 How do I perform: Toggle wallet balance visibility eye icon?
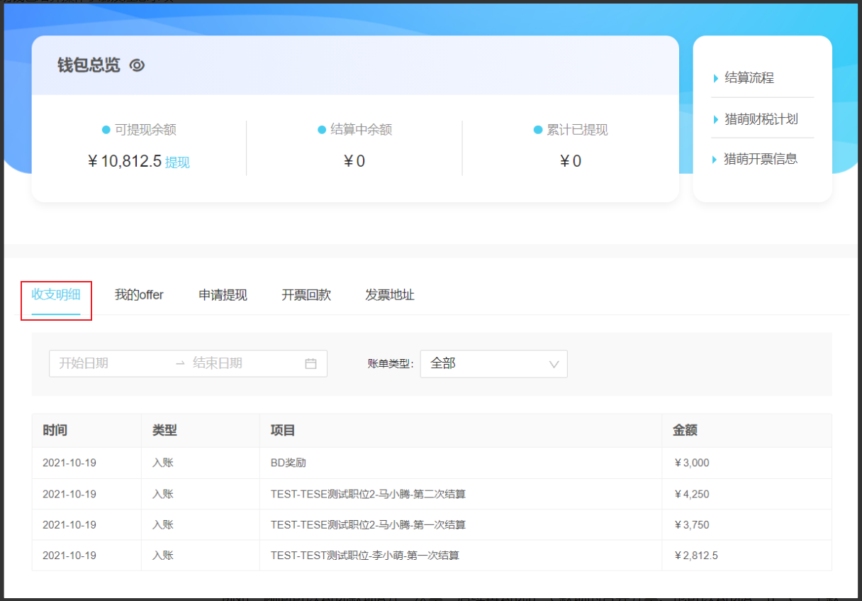pyautogui.click(x=137, y=65)
